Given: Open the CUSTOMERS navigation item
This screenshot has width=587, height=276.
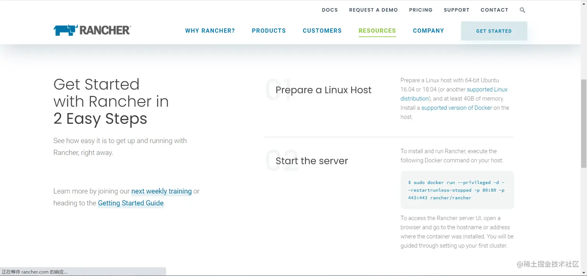Looking at the screenshot, I should pos(322,31).
